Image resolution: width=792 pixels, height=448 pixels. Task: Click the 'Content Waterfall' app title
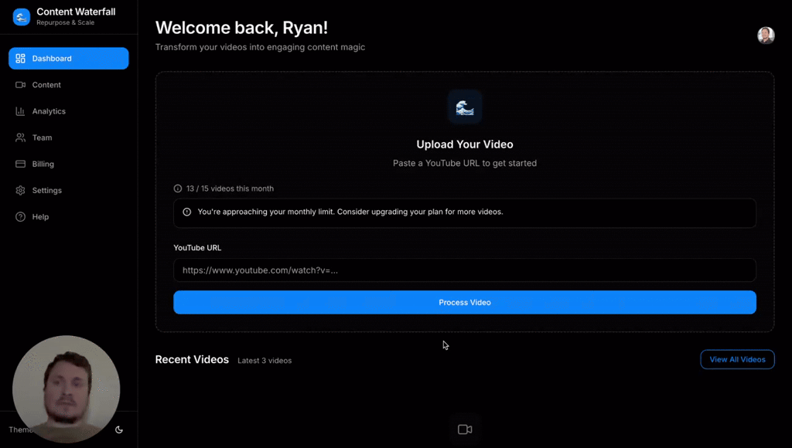(x=76, y=12)
